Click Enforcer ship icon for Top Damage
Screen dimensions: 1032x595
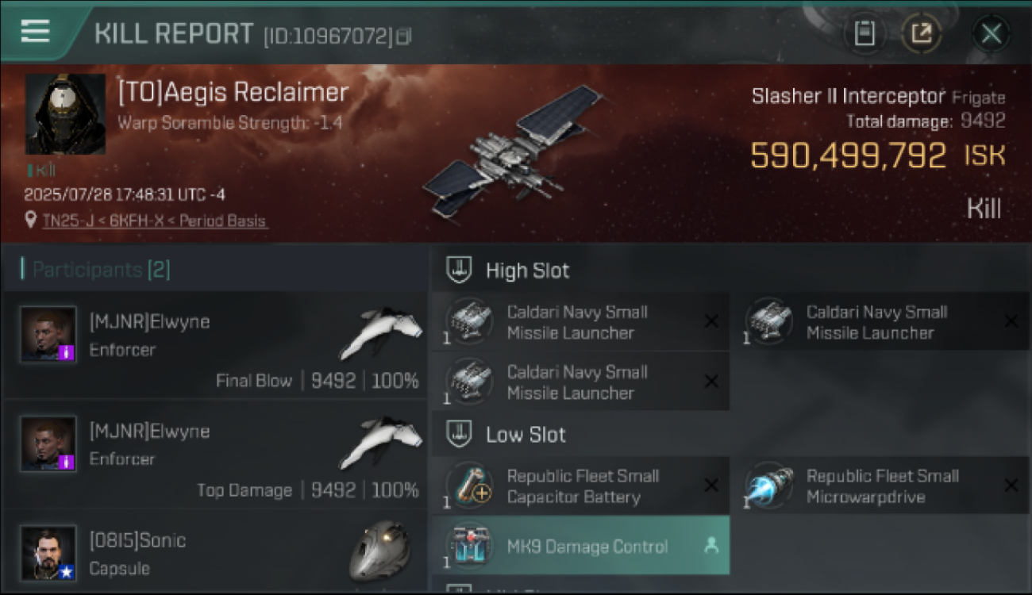click(x=381, y=443)
